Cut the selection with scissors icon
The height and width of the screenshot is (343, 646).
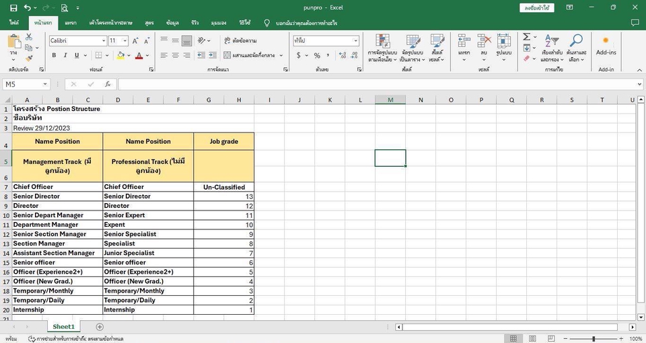click(x=28, y=37)
